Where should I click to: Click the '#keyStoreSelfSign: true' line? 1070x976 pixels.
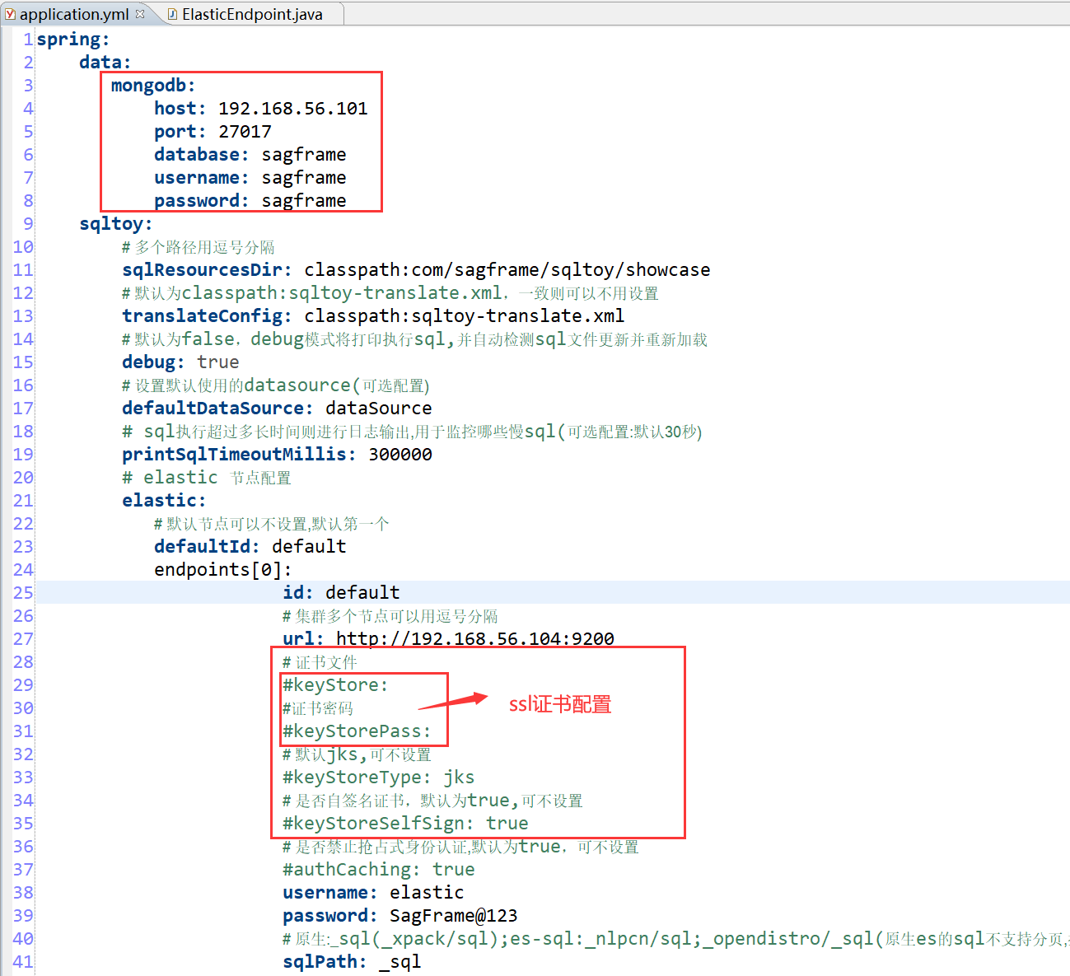(405, 824)
